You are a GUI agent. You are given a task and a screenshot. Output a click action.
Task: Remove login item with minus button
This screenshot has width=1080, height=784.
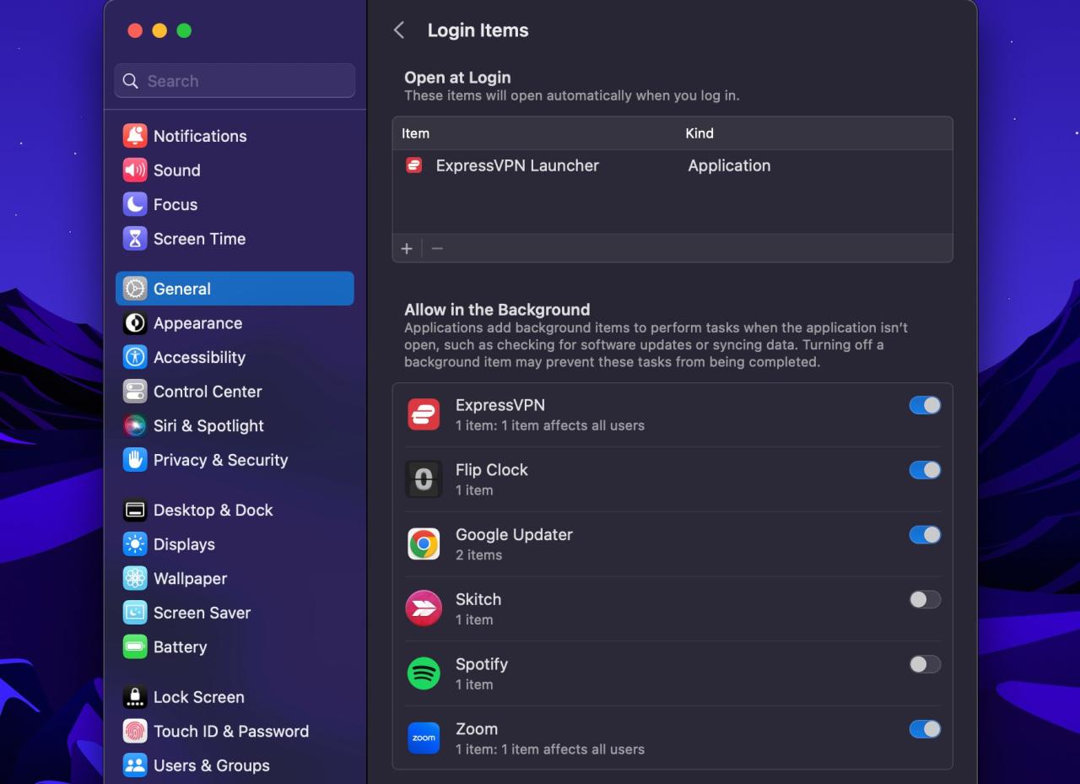[437, 248]
